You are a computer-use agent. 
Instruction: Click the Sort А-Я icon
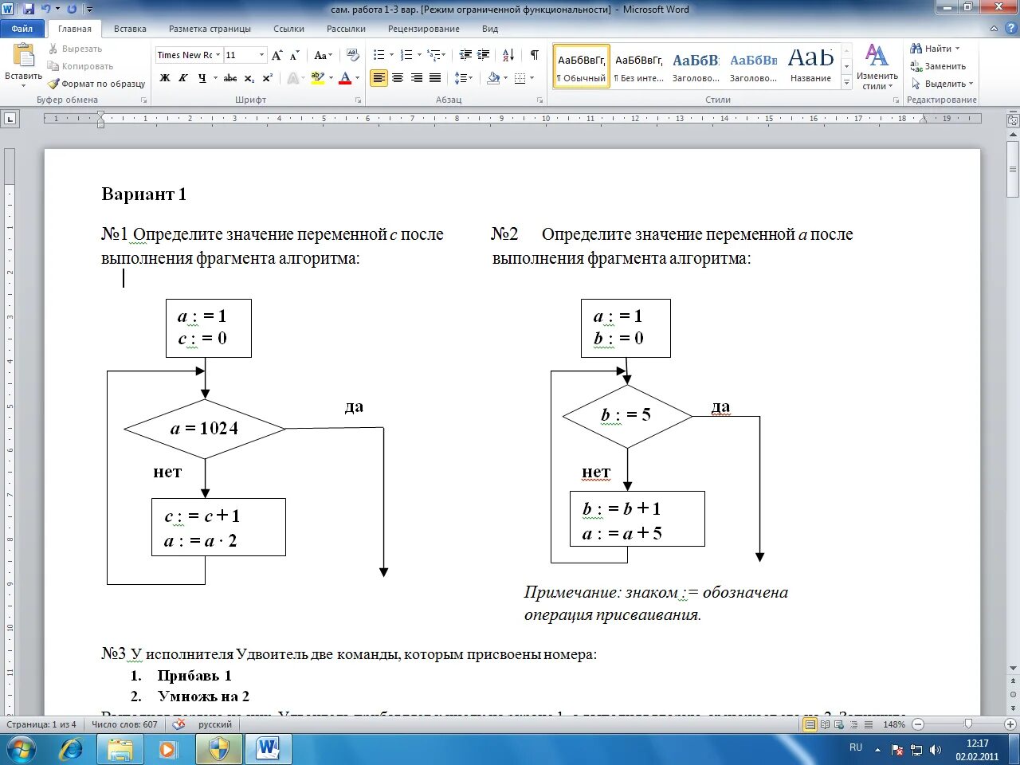click(x=508, y=55)
